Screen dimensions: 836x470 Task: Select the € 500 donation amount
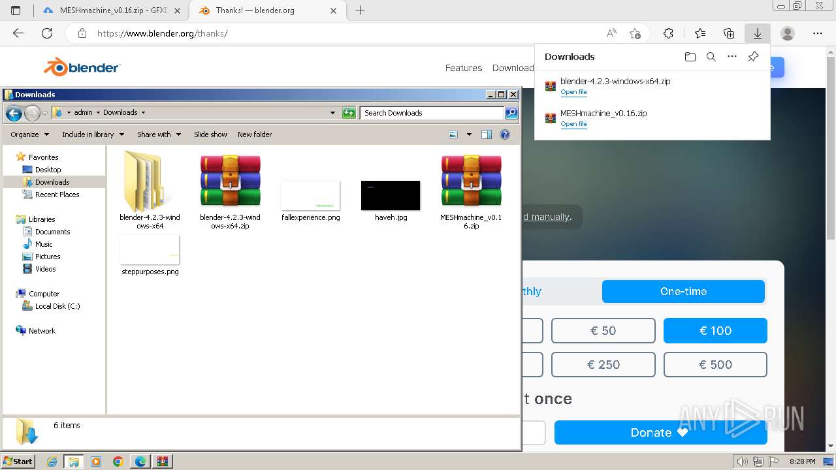(x=715, y=365)
